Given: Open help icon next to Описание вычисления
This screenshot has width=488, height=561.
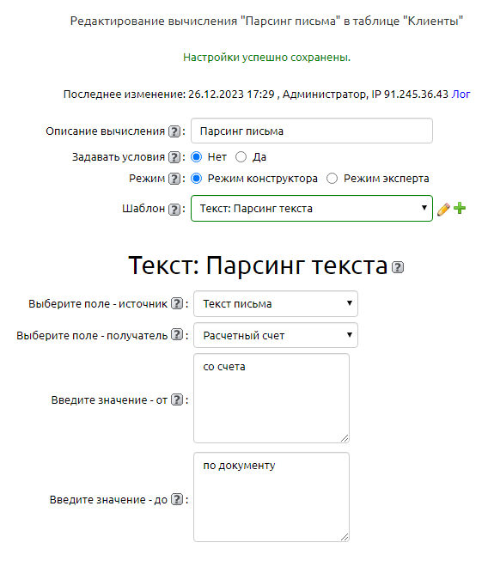Looking at the screenshot, I should click(x=174, y=131).
